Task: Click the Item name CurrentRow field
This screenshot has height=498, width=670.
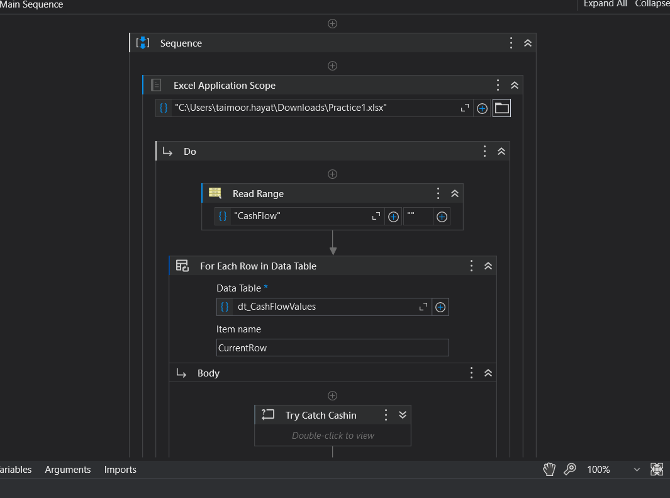Action: click(332, 348)
